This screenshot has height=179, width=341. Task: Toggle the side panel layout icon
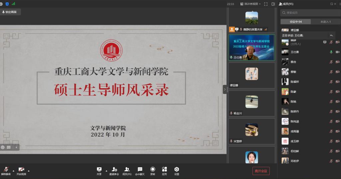[273, 4]
